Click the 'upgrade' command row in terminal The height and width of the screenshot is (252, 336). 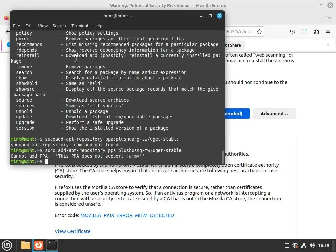(70, 123)
